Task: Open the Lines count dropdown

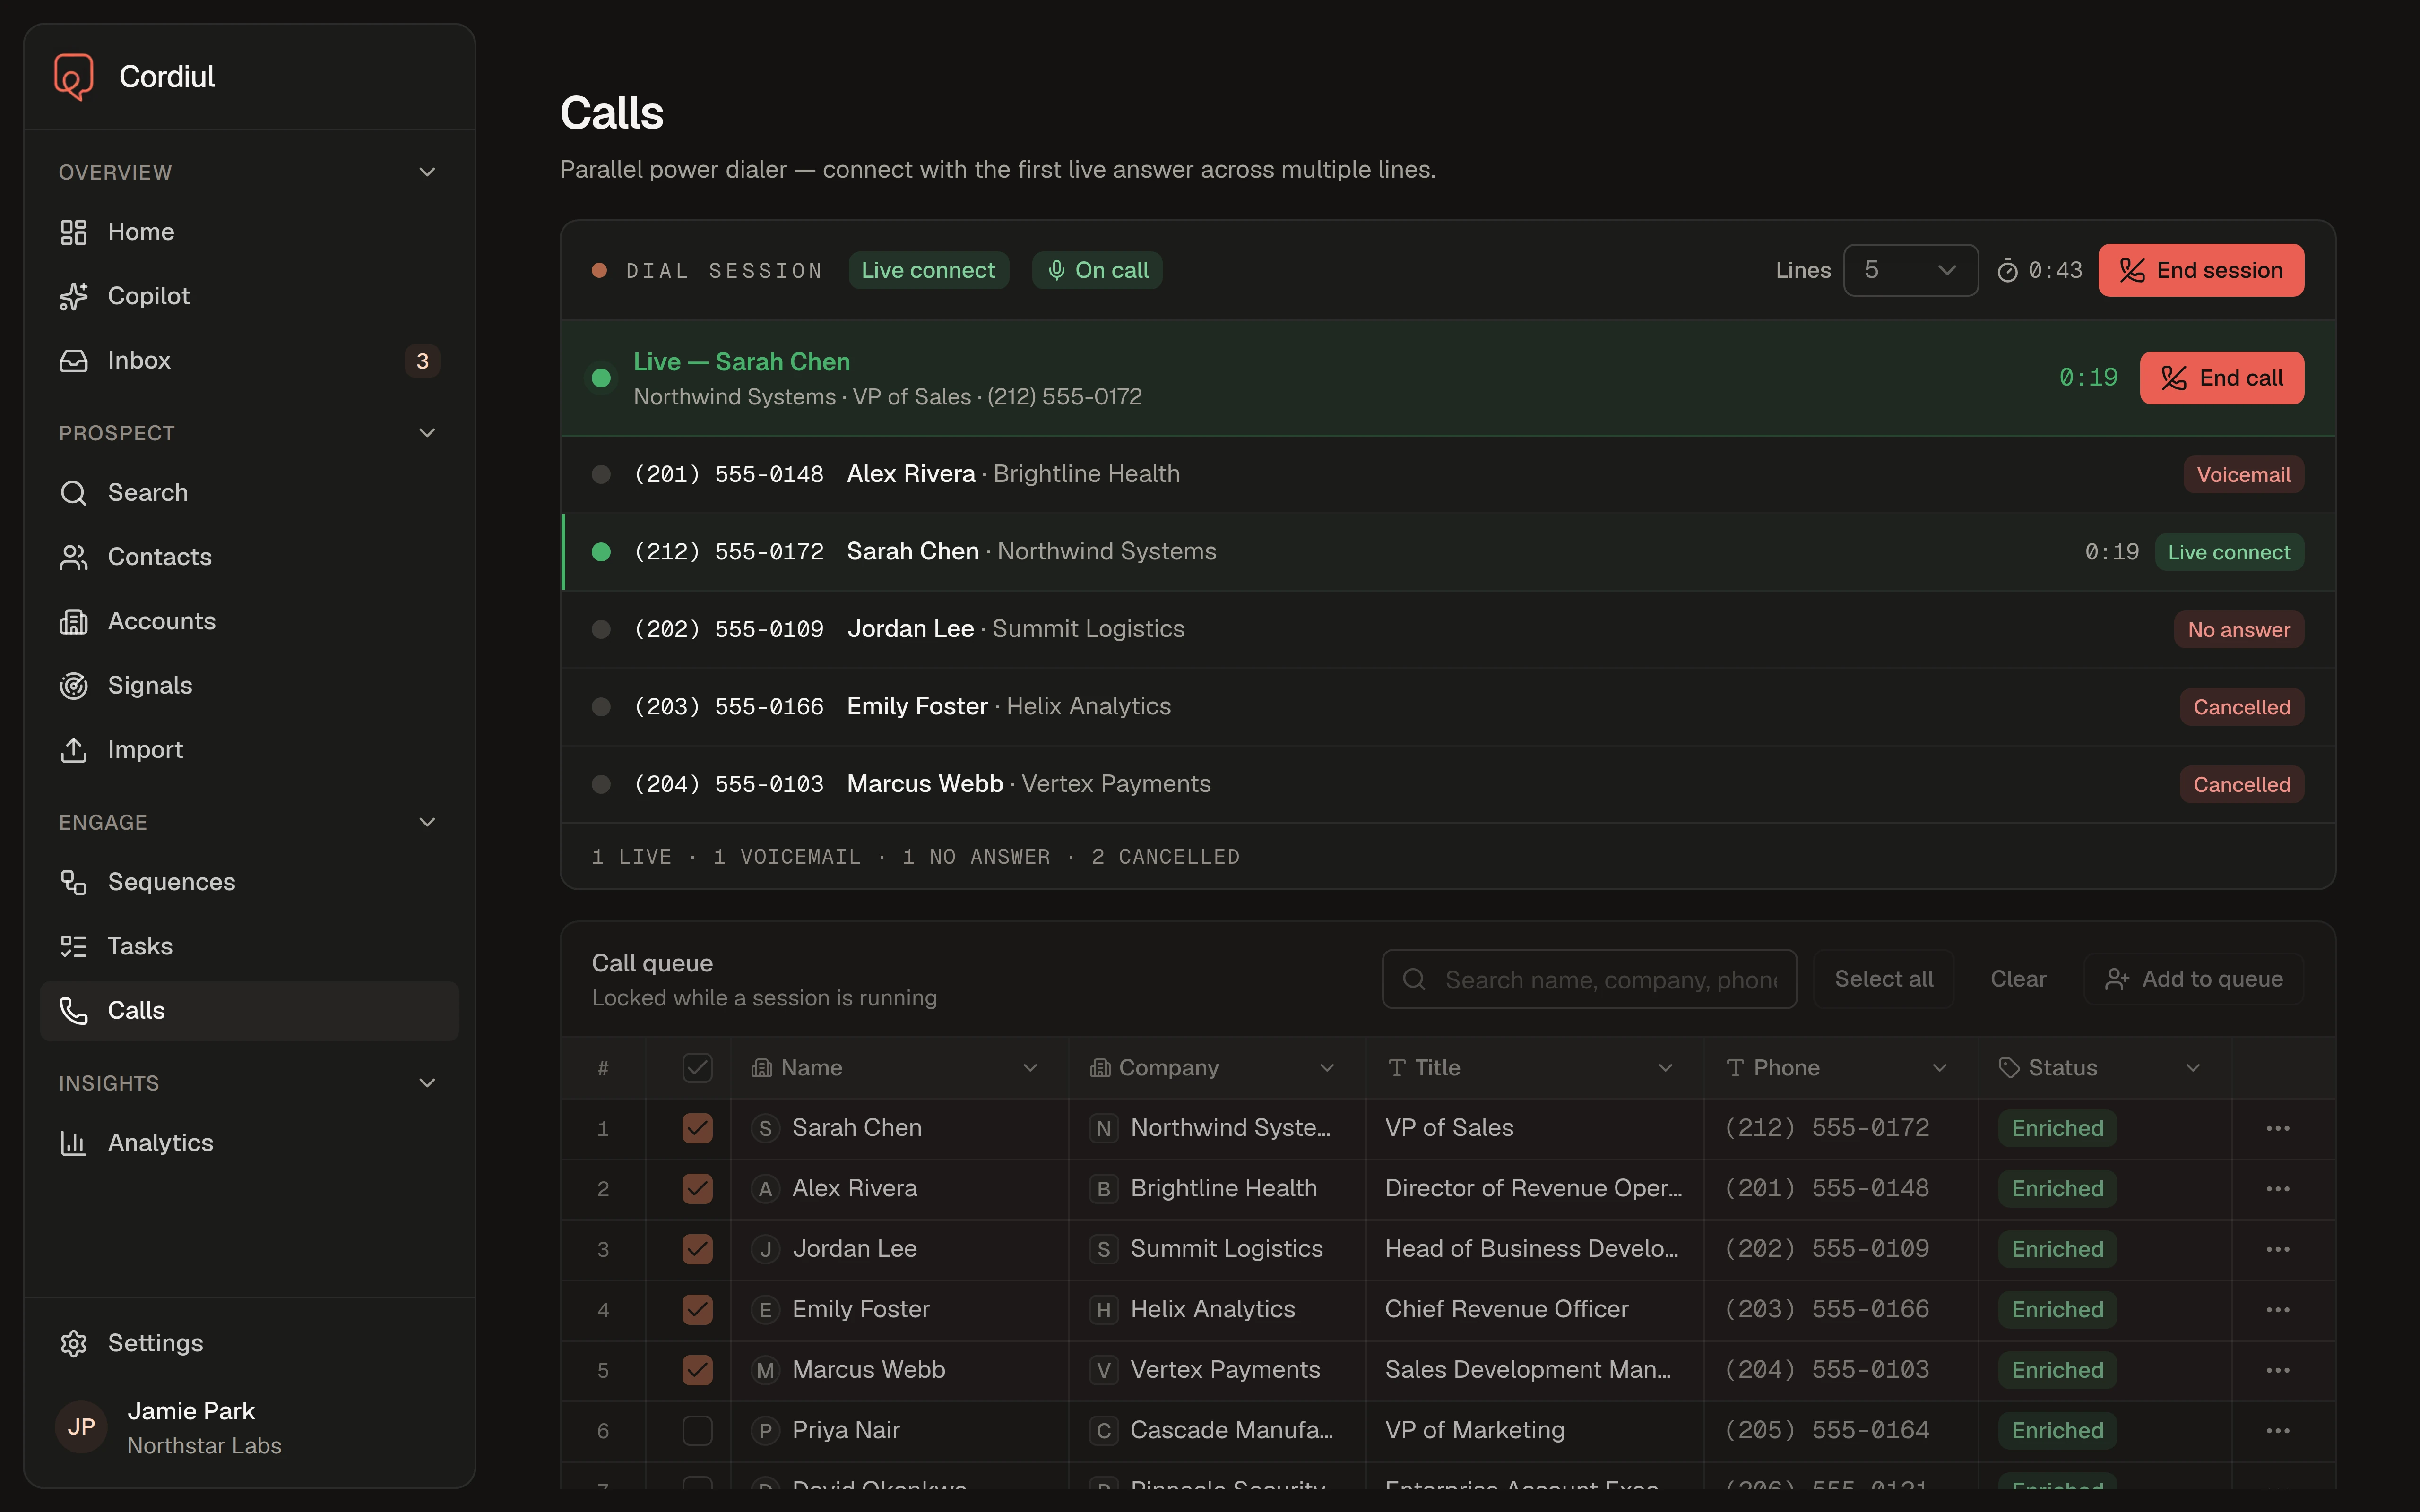Action: coord(1910,270)
